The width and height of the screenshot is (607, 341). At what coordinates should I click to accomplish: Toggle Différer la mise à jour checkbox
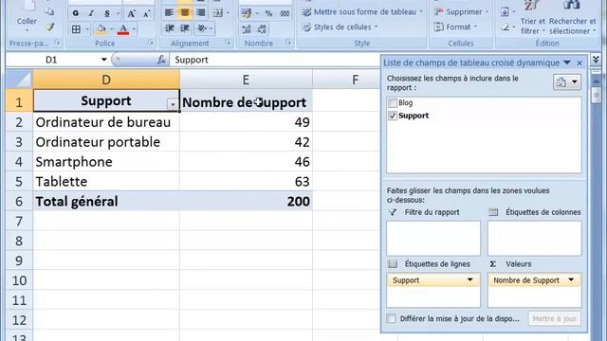pyautogui.click(x=392, y=318)
